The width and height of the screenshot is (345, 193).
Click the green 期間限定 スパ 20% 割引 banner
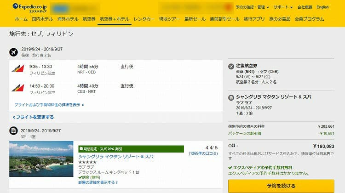click(131, 149)
